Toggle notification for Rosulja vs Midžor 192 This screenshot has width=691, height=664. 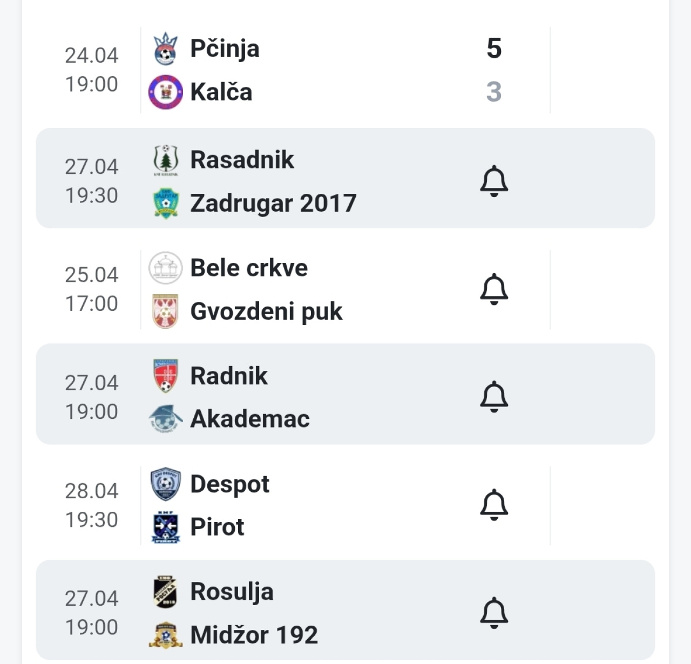pyautogui.click(x=494, y=613)
